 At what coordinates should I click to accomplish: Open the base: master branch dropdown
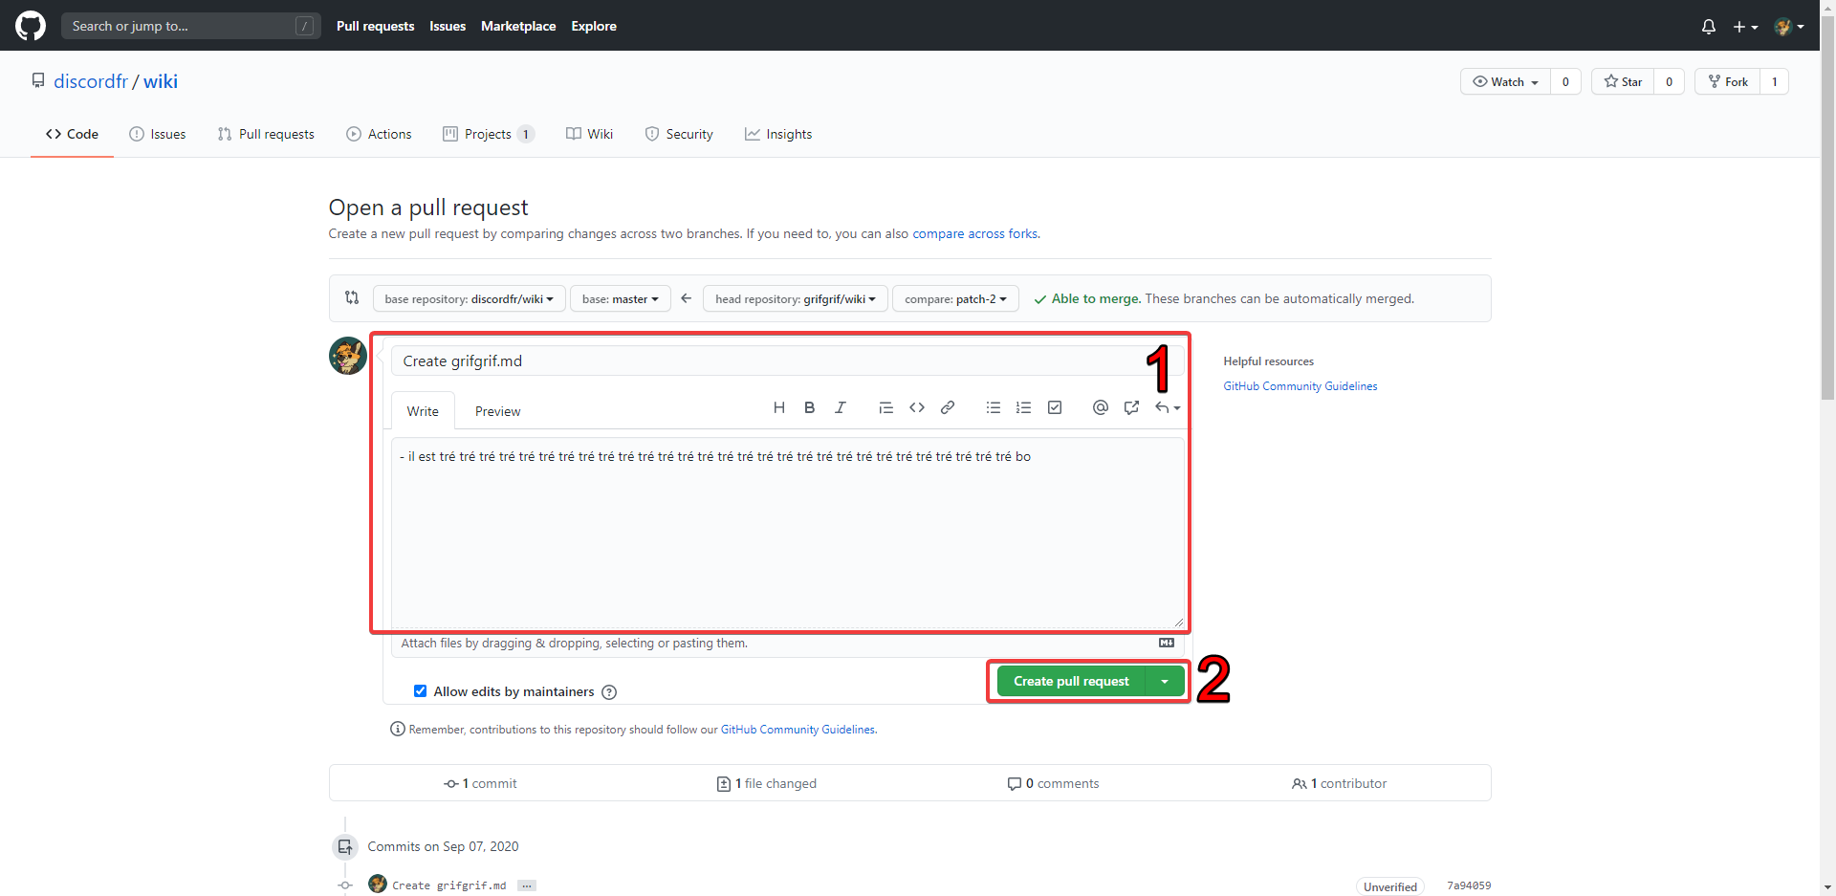(x=620, y=298)
